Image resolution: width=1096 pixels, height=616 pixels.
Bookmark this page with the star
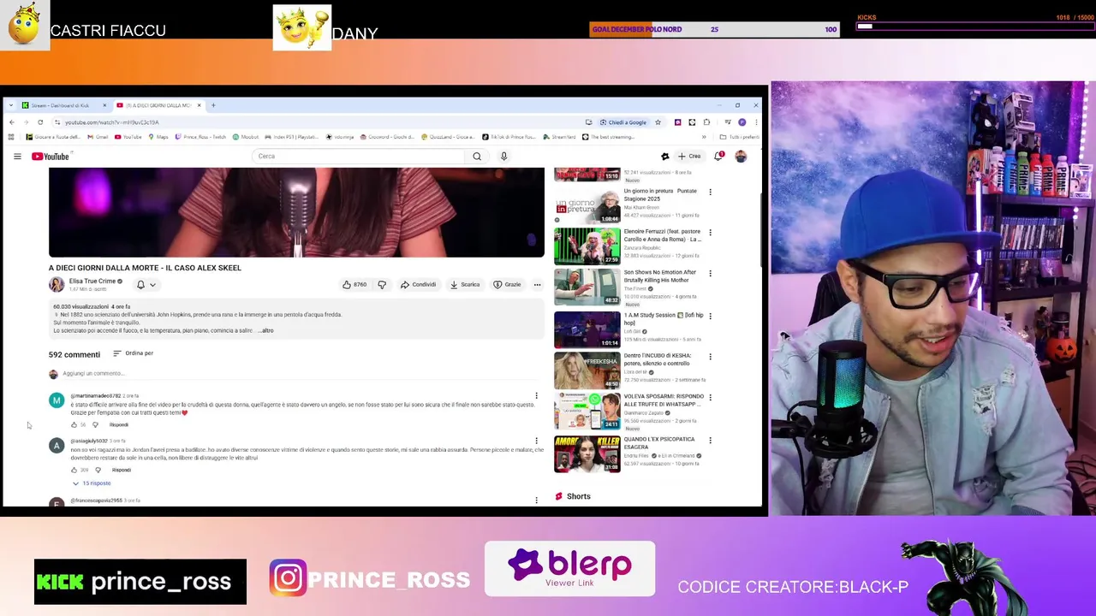(x=658, y=122)
